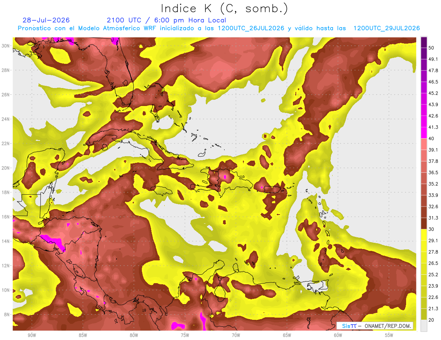The image size is (441, 340).
Task: Click the colorbar label '40'
Action: point(432,139)
